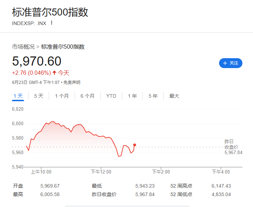253x207 pixels.
Task: Select the 5 年 range tab
Action: point(153,96)
